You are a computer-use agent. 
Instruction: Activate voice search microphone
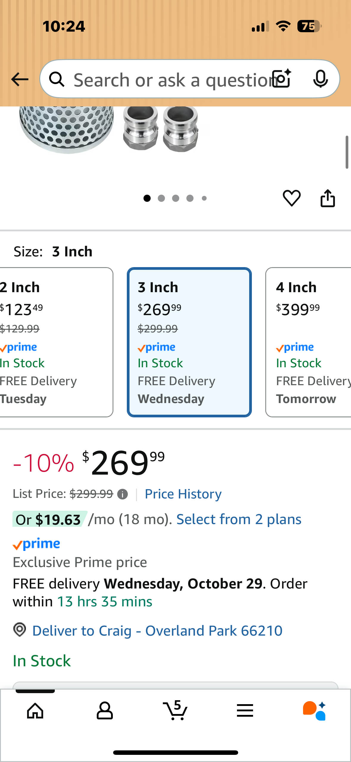pyautogui.click(x=320, y=79)
